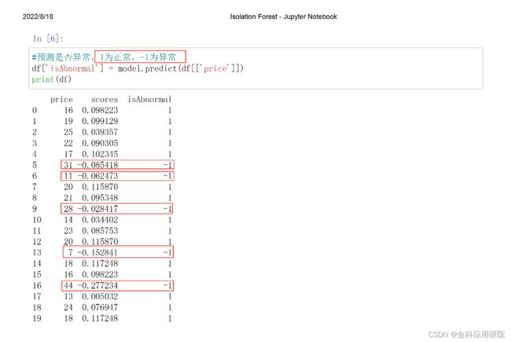Viewport: 511px width, 342px height.
Task: Click the date 2022/8/18 in the header
Action: [38, 17]
